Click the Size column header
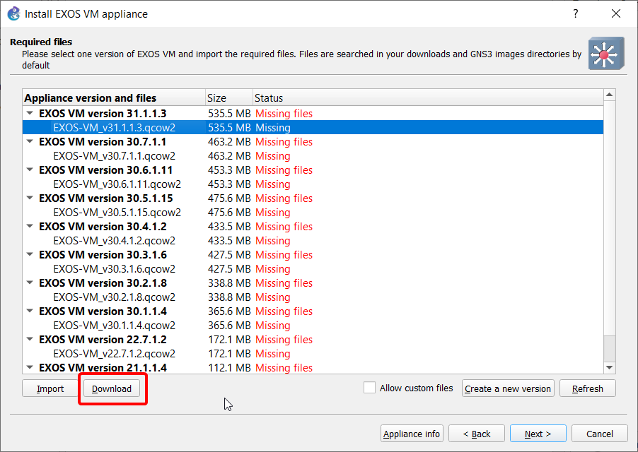The image size is (638, 452). (x=229, y=98)
